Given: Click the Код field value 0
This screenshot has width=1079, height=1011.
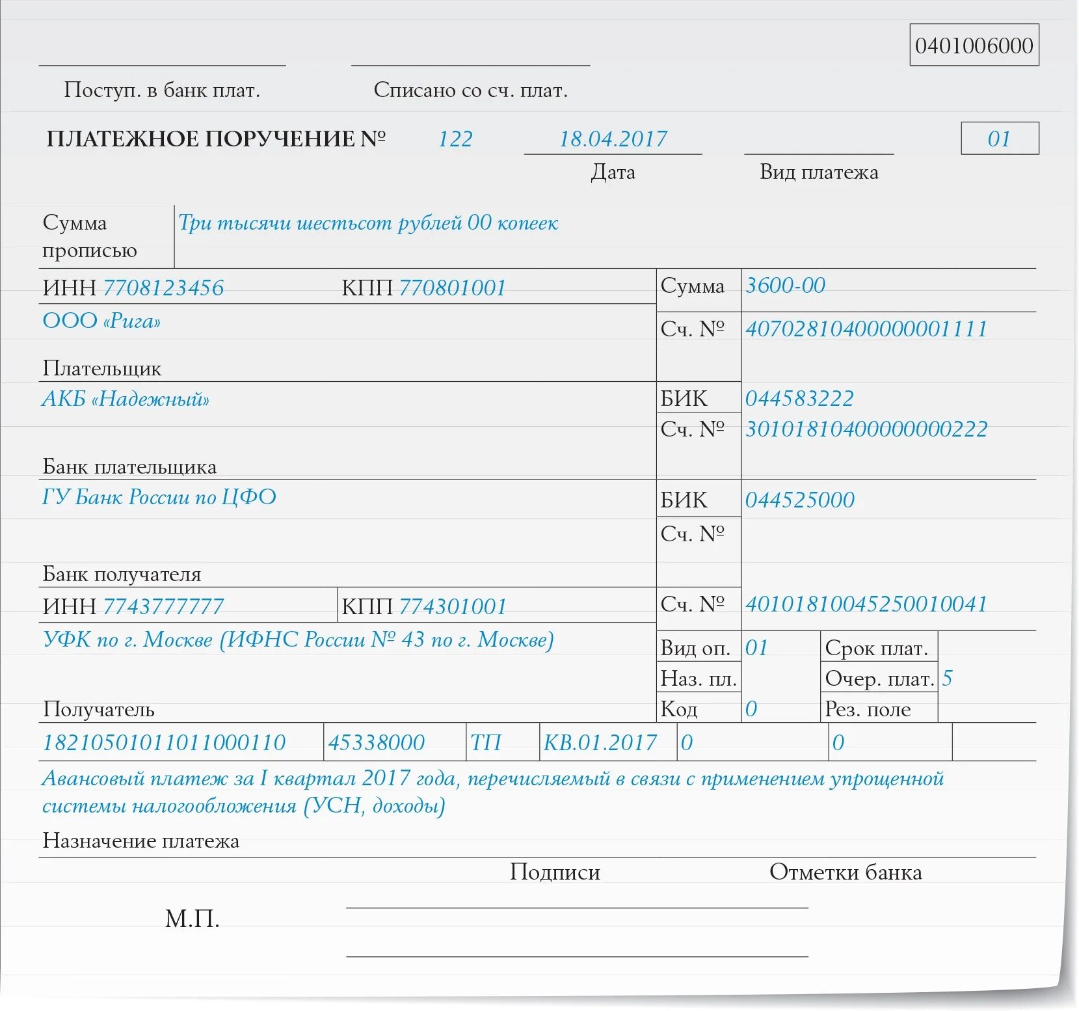Looking at the screenshot, I should tap(751, 708).
